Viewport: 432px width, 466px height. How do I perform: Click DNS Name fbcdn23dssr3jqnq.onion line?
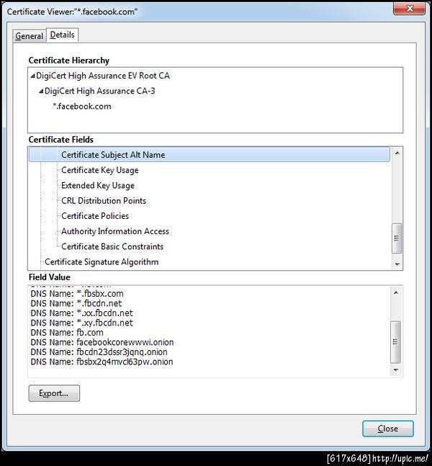[99, 352]
